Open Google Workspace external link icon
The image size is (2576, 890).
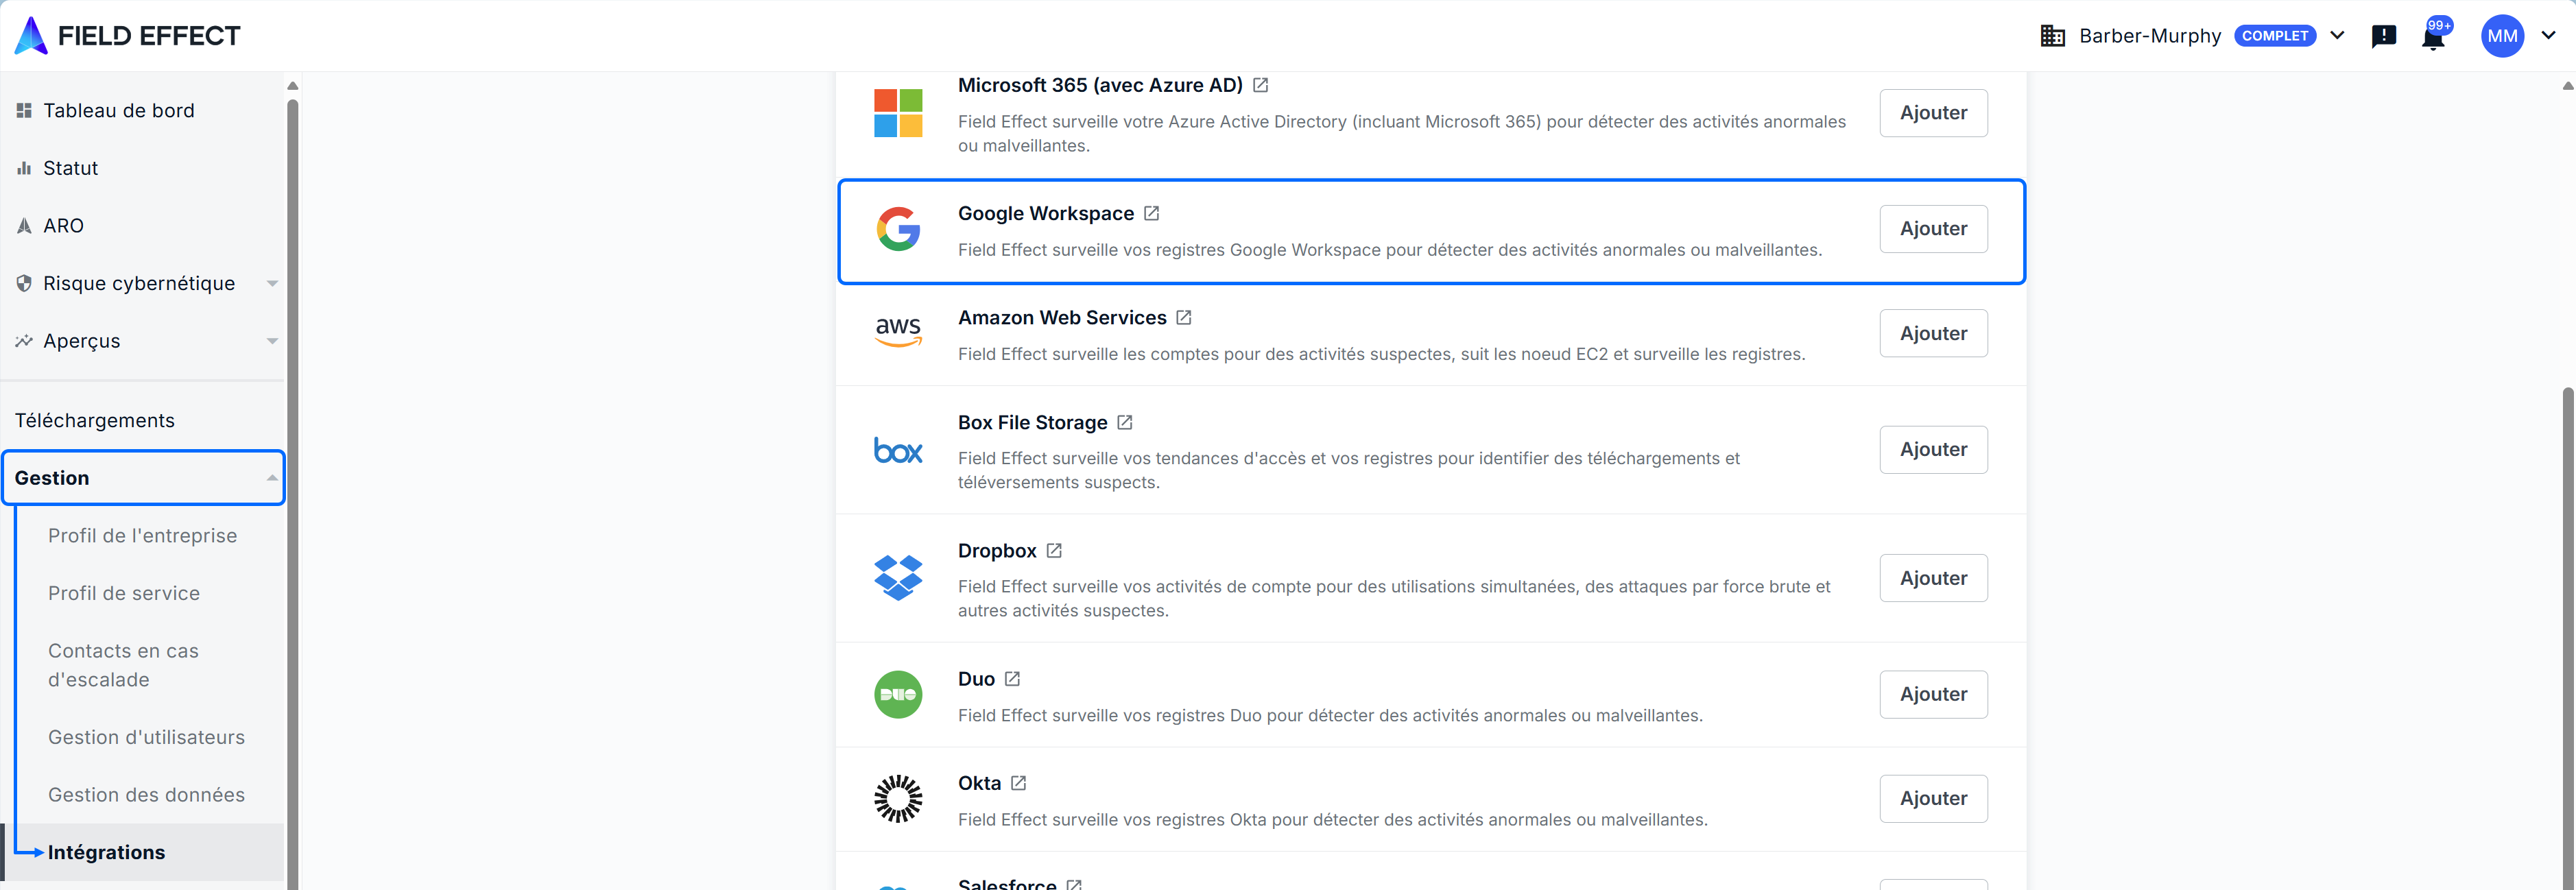pyautogui.click(x=1151, y=213)
